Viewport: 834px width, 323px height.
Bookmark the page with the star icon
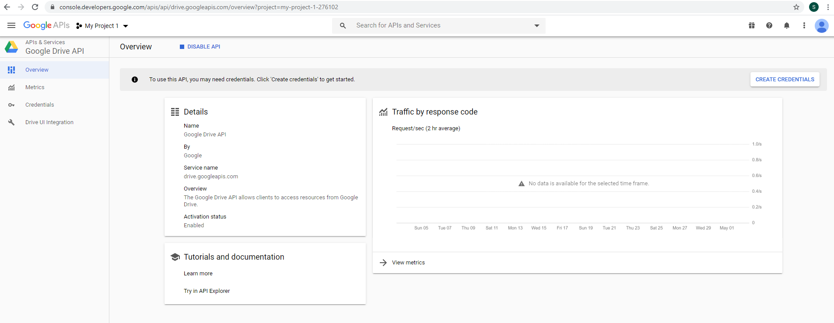796,7
